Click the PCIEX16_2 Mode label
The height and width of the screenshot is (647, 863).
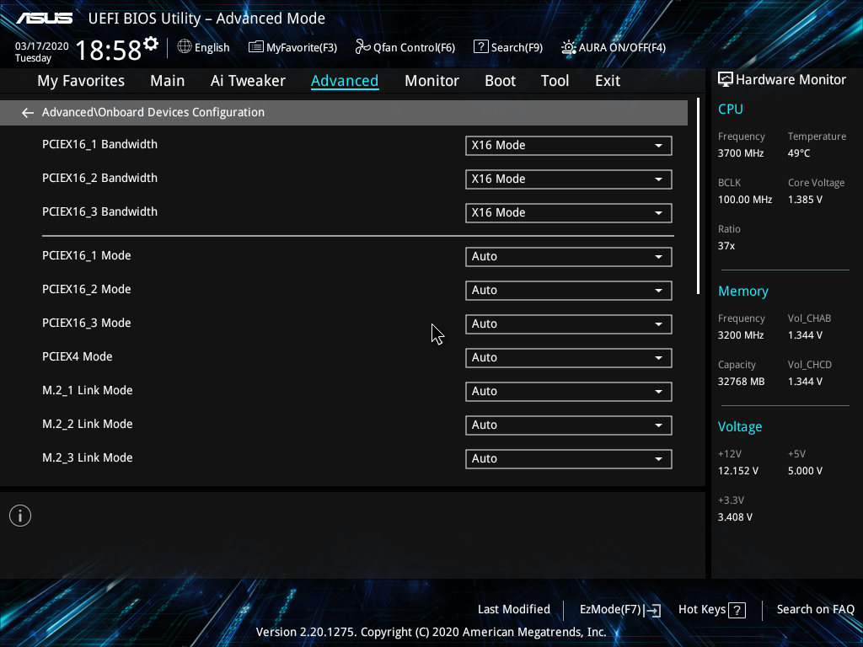87,290
